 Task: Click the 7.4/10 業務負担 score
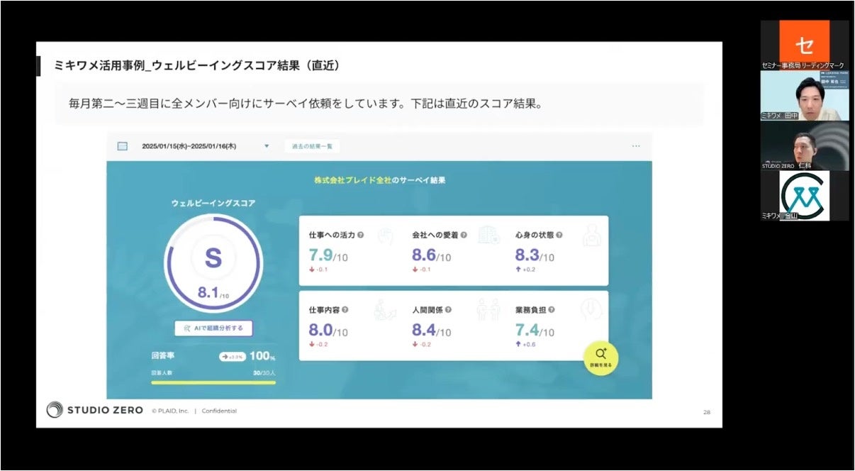point(535,330)
